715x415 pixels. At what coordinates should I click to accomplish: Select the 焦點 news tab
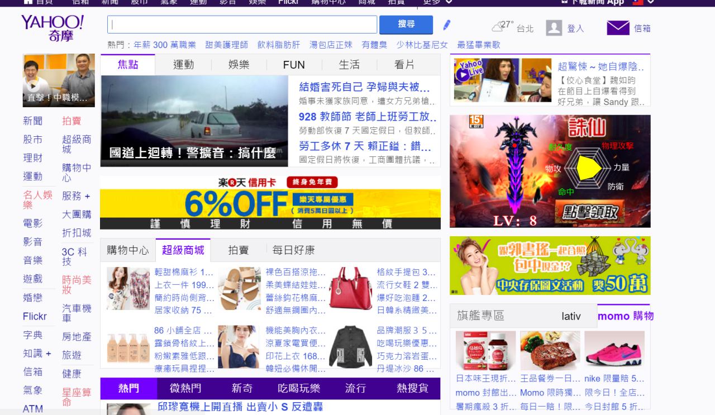pyautogui.click(x=128, y=64)
